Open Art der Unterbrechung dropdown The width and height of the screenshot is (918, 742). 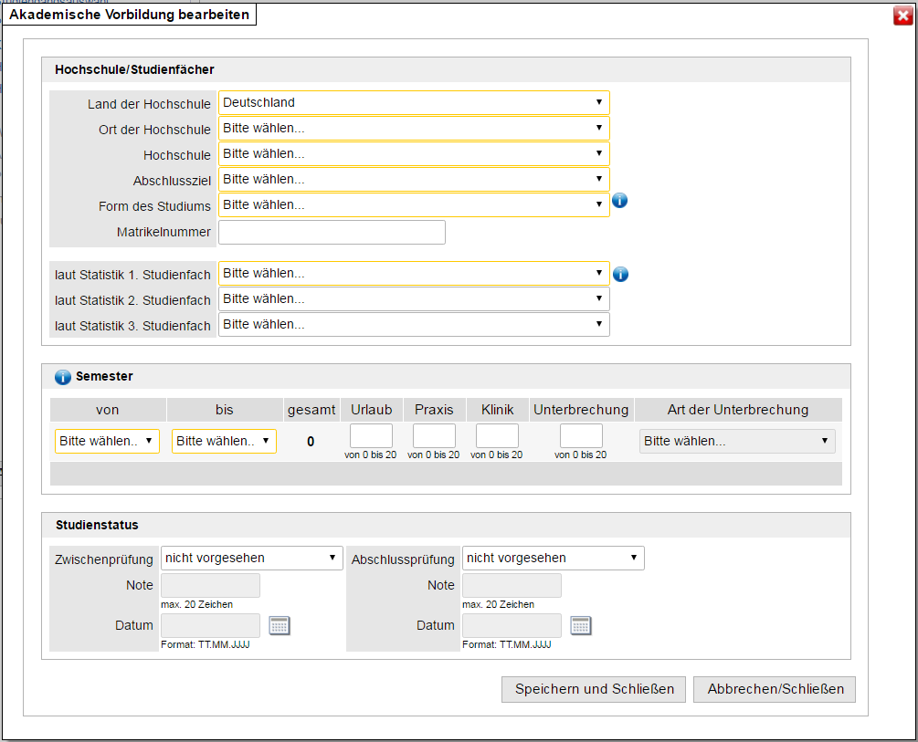737,441
